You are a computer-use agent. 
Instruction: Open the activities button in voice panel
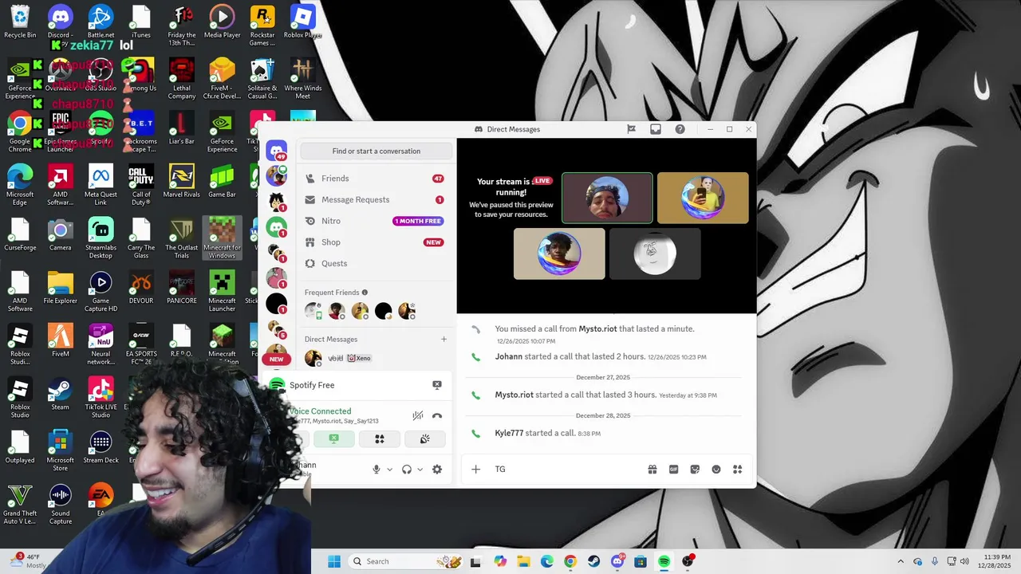tap(380, 438)
